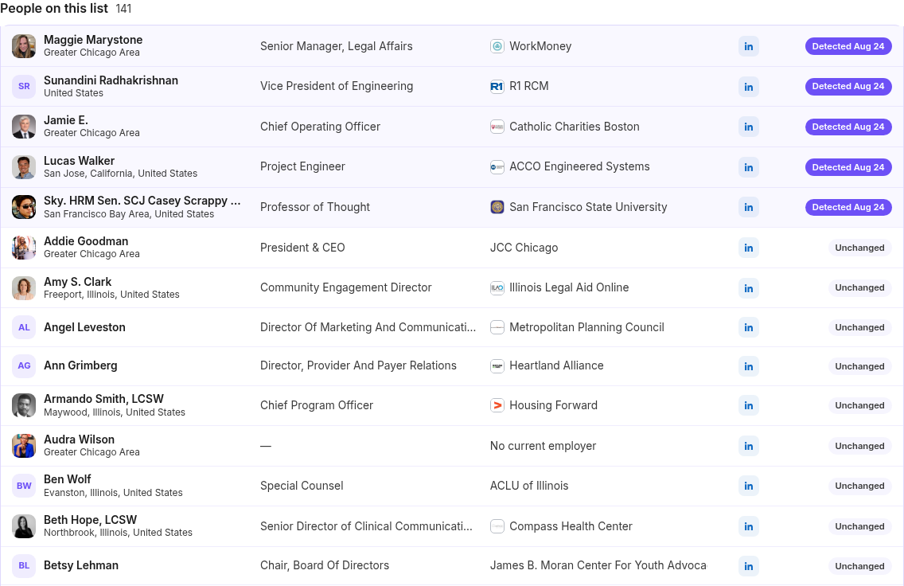
Task: Open LinkedIn icon in San Francisco State University row
Action: coord(748,207)
